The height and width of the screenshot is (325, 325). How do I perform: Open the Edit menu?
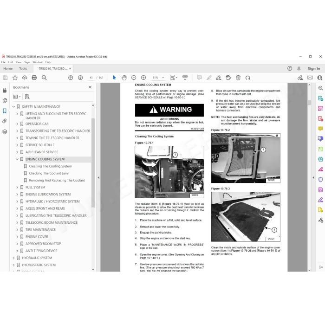[10, 62]
